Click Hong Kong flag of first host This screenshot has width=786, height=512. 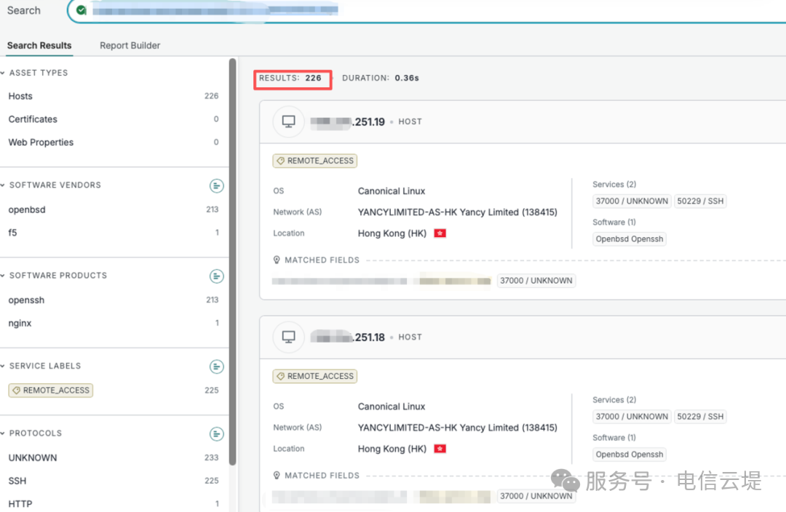tap(440, 233)
